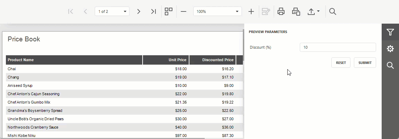Select the Chang product cell
The height and width of the screenshot is (139, 399).
point(74,77)
